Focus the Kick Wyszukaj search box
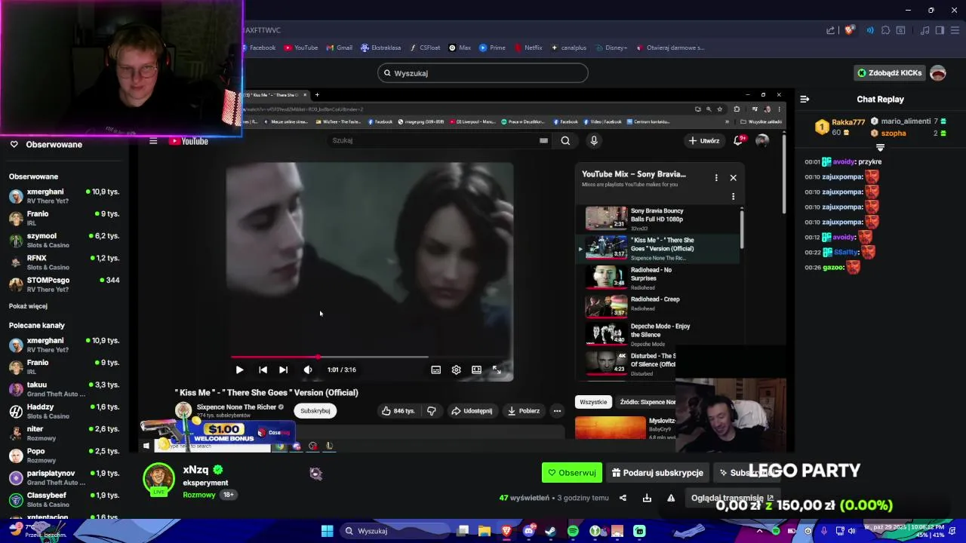This screenshot has width=966, height=543. click(483, 73)
